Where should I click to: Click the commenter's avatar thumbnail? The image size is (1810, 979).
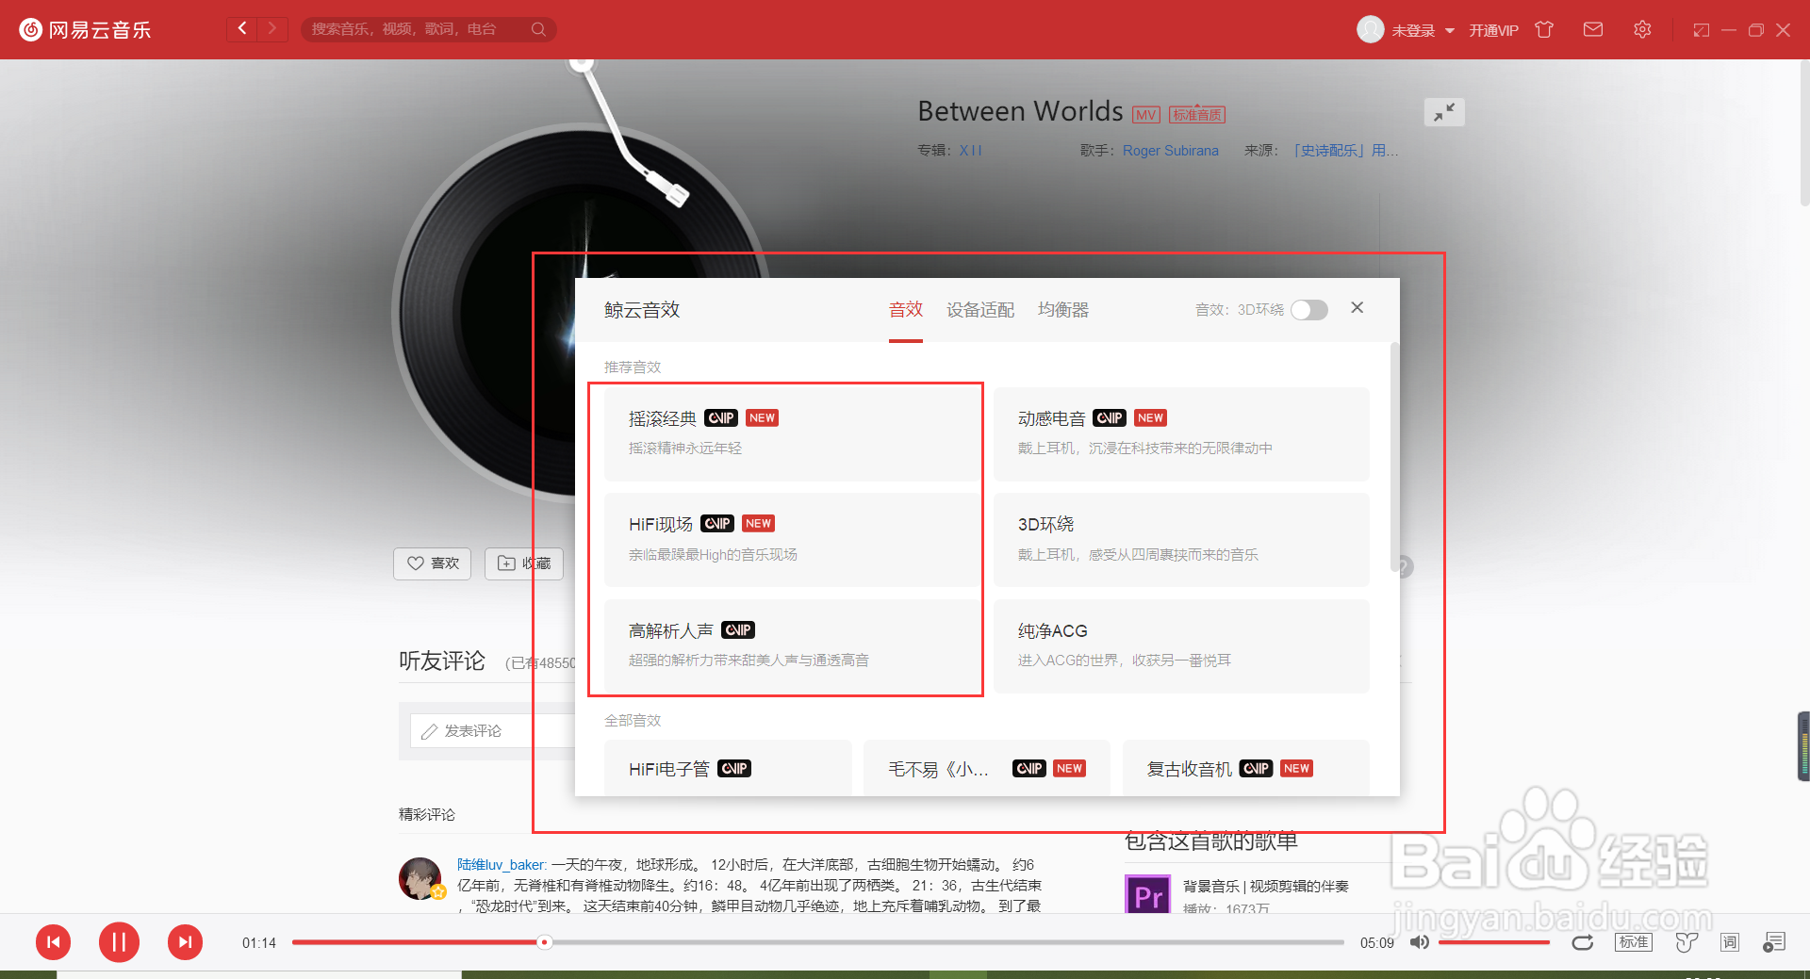click(x=420, y=878)
